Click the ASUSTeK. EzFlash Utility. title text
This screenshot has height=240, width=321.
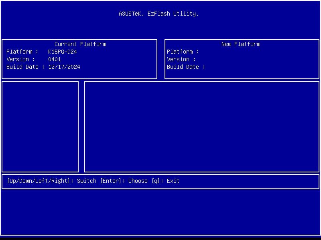point(158,14)
